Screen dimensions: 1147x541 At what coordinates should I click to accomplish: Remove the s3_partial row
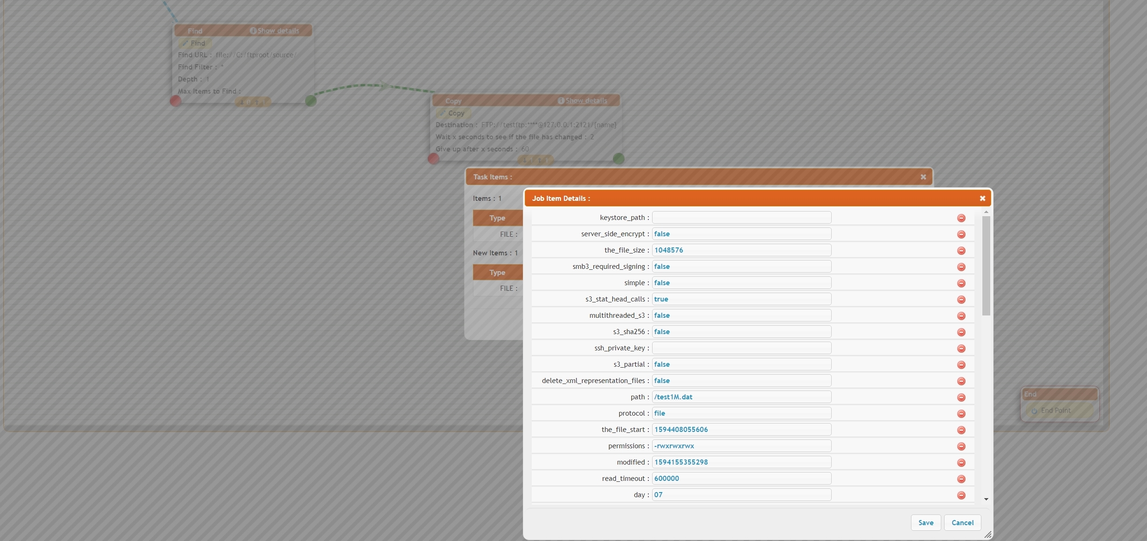click(961, 365)
